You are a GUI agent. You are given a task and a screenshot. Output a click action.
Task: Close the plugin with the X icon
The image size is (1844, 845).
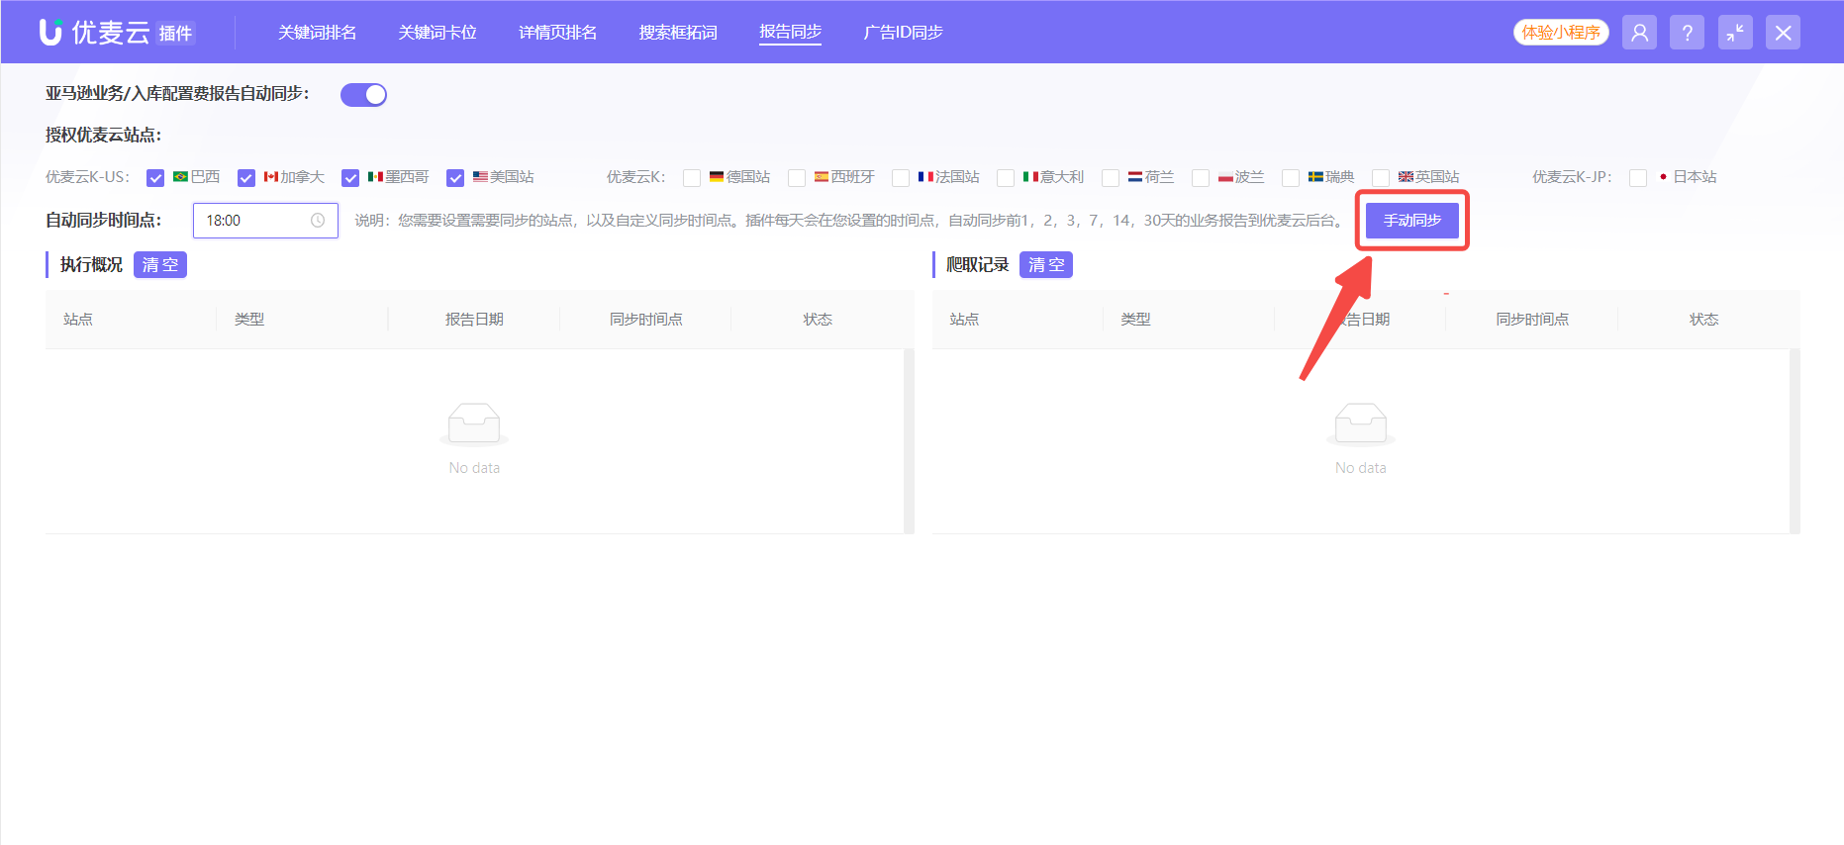click(1784, 33)
